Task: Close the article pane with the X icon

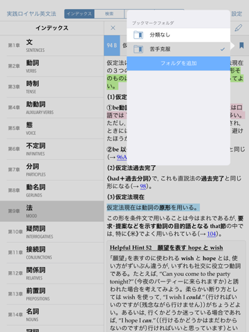Action: 113,28
